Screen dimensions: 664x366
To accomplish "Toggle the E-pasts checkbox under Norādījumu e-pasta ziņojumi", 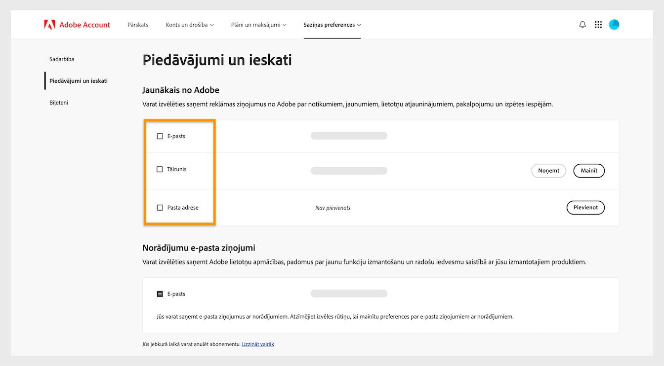I will pos(160,293).
